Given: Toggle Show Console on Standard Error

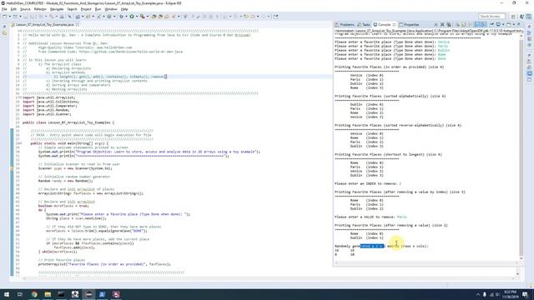Looking at the screenshot, I should pos(484,24).
